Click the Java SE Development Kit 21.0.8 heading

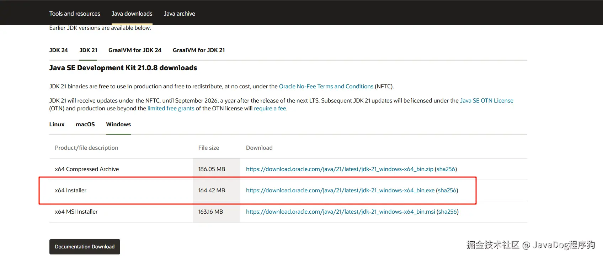[x=123, y=68]
